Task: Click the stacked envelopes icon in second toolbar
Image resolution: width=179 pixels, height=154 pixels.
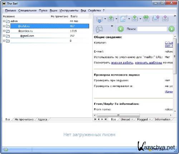Action: (x=99, y=29)
